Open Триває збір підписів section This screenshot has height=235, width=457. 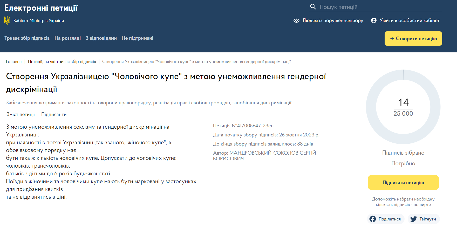[27, 38]
